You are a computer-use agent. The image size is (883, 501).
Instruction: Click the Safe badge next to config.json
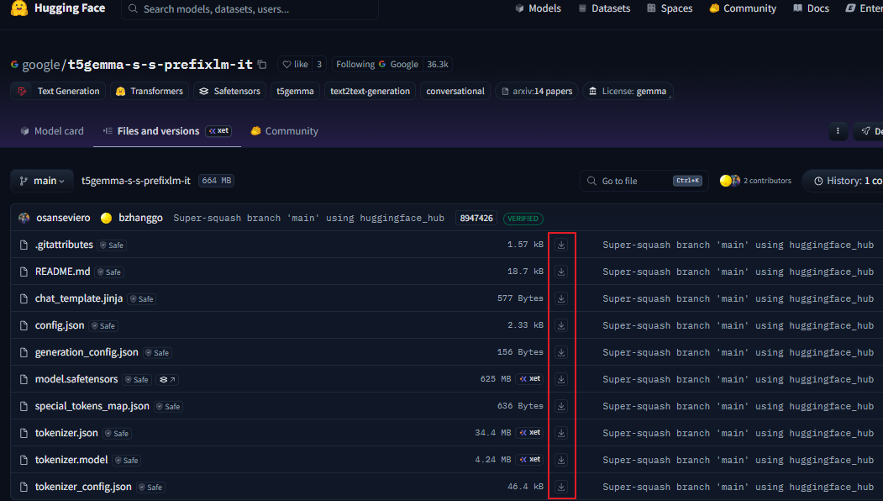coord(103,326)
